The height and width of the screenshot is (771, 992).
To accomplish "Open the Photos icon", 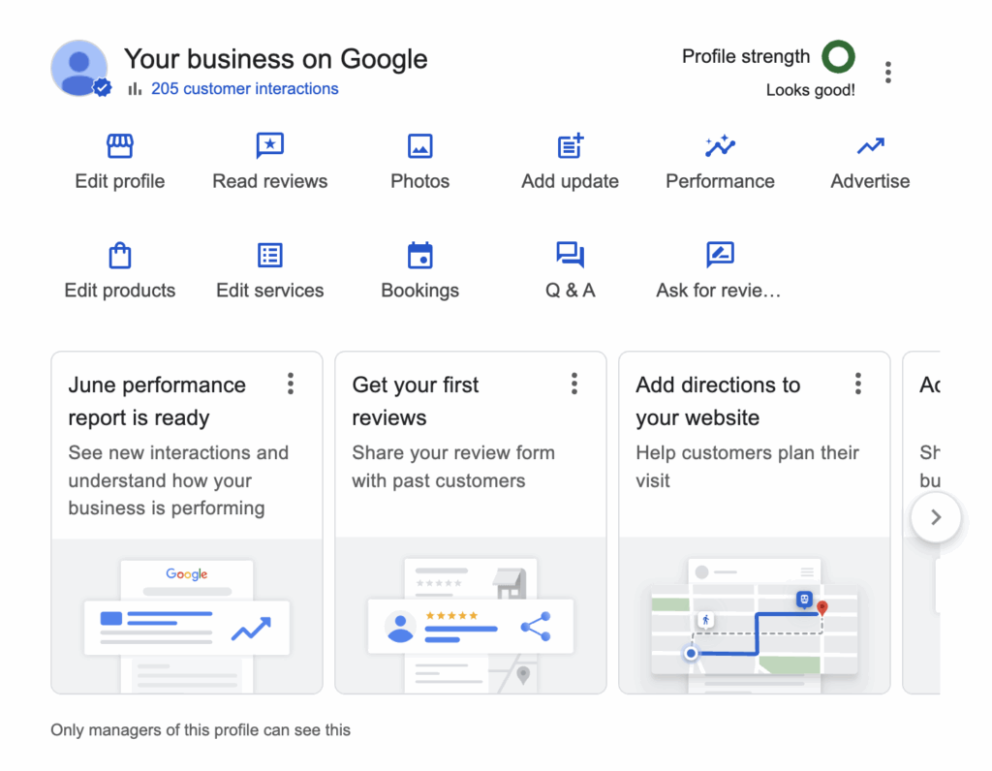I will click(419, 146).
